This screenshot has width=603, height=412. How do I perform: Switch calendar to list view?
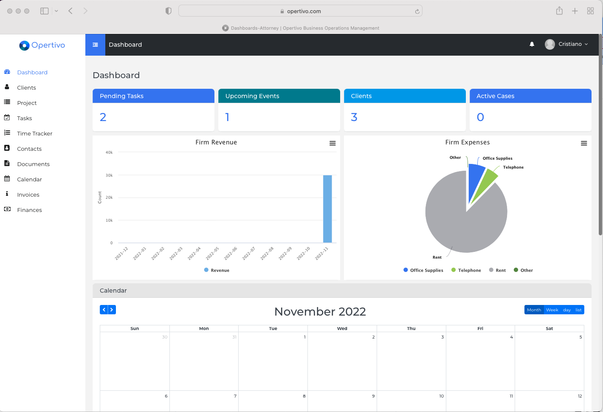[578, 310]
